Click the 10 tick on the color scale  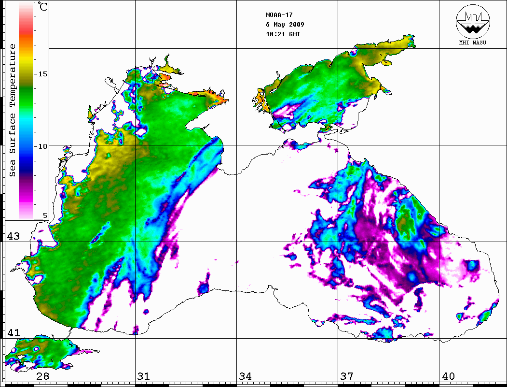pos(42,146)
